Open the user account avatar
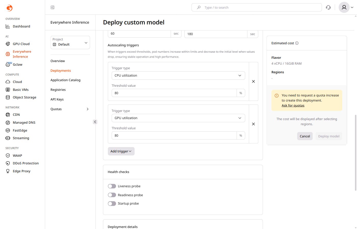This screenshot has height=229, width=357. [344, 7]
